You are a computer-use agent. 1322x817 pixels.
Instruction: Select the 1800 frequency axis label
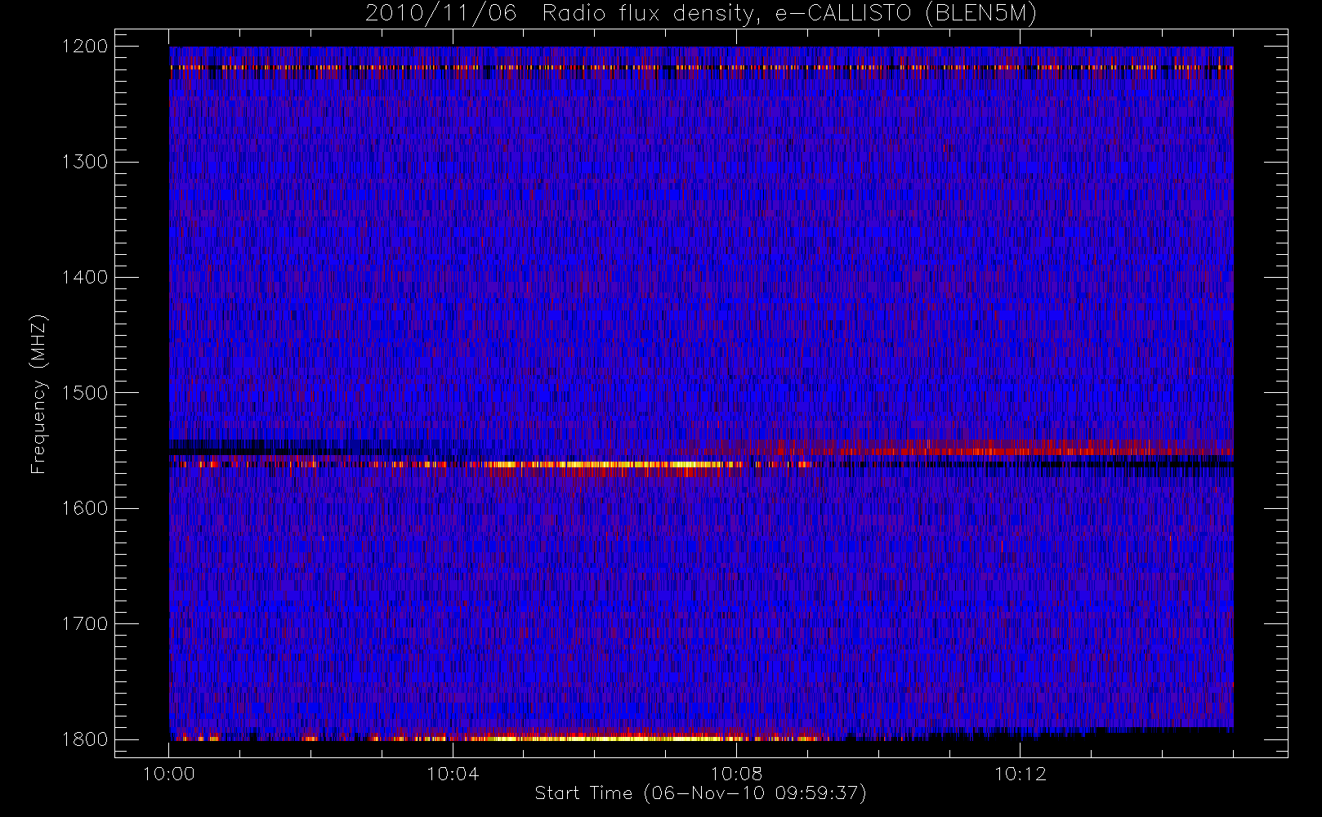tap(85, 739)
